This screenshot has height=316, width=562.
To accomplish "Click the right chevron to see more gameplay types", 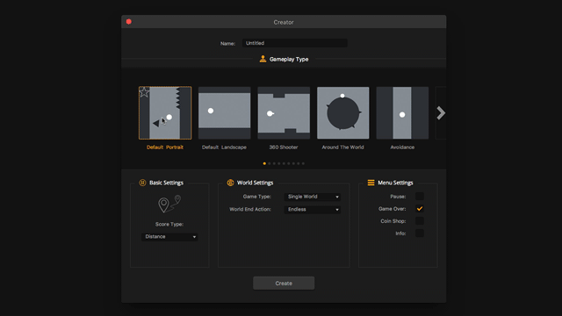I will click(x=441, y=113).
